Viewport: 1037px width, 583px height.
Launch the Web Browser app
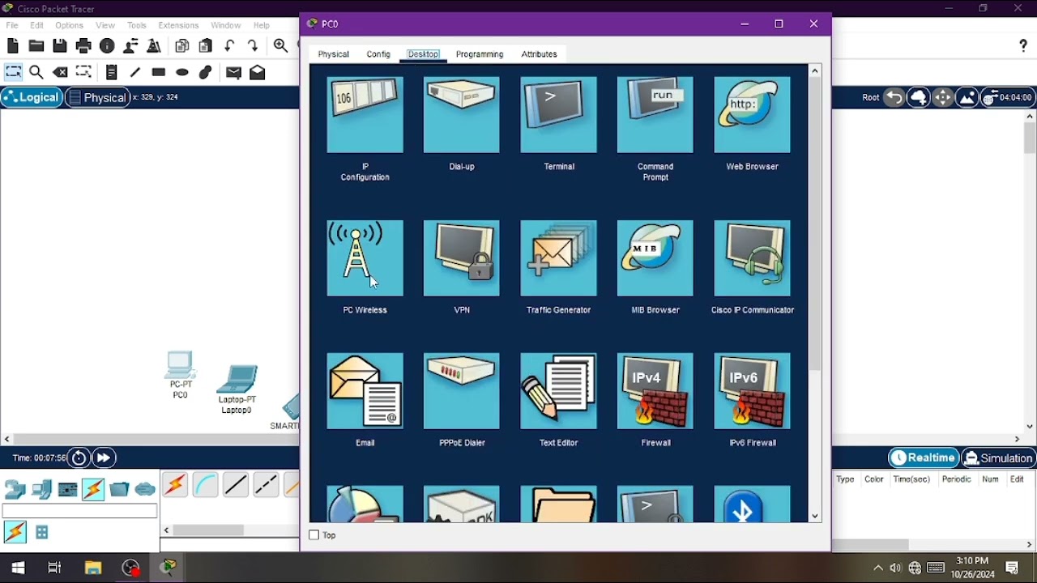(x=752, y=115)
